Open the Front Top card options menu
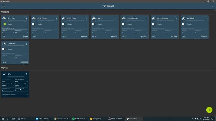Viewport: 216px width, 121px height. click(x=26, y=44)
